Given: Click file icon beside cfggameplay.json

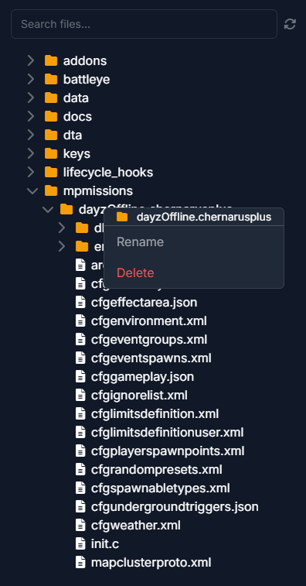Looking at the screenshot, I should pyautogui.click(x=80, y=377).
